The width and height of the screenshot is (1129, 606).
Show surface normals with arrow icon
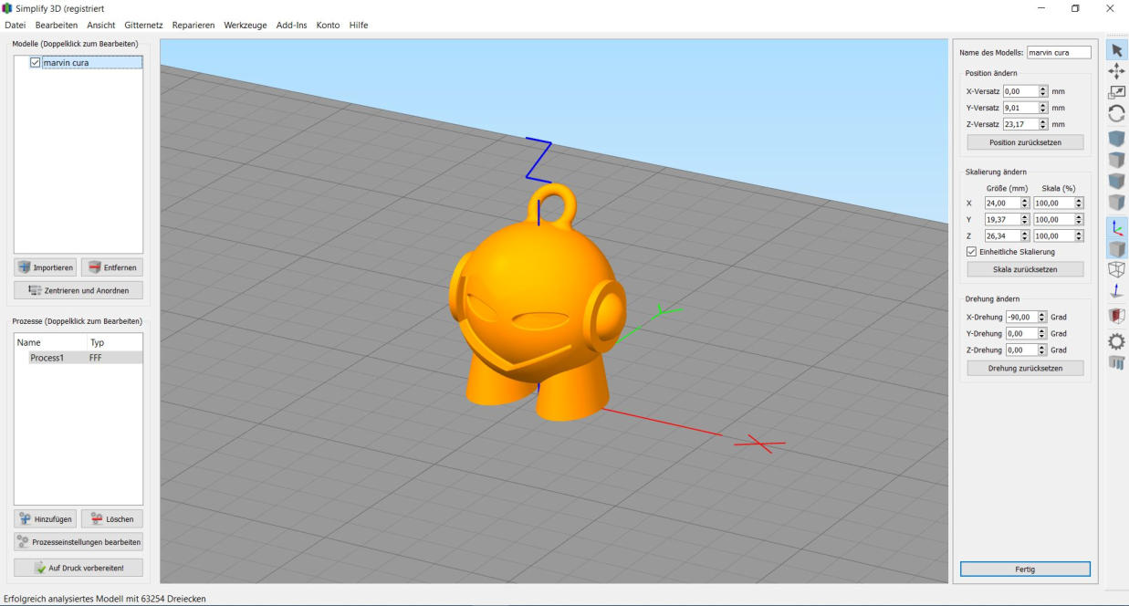tap(1116, 291)
